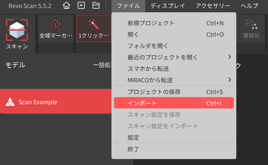This screenshot has width=268, height=165.
Task: Click the open folder icon
Action: pos(96,5)
